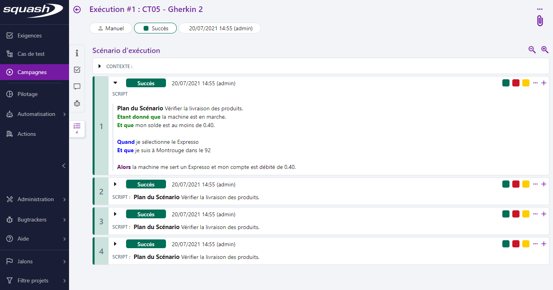
Task: Collapse step 1 script details triangle
Action: click(115, 83)
